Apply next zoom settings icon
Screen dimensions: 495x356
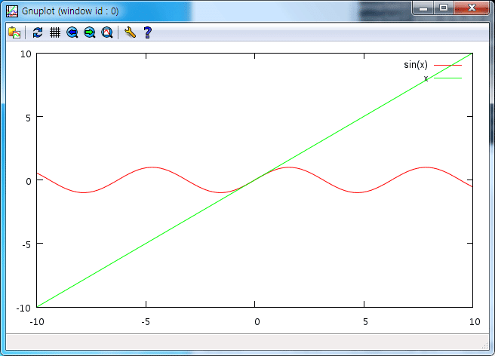tap(90, 32)
